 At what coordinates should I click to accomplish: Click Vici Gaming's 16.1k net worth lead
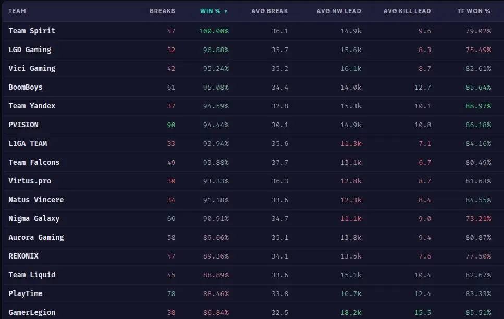pyautogui.click(x=351, y=68)
